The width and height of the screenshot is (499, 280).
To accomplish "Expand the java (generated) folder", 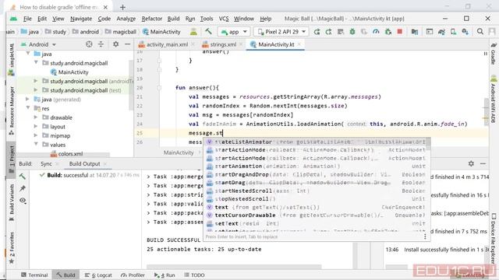I will tap(28, 99).
